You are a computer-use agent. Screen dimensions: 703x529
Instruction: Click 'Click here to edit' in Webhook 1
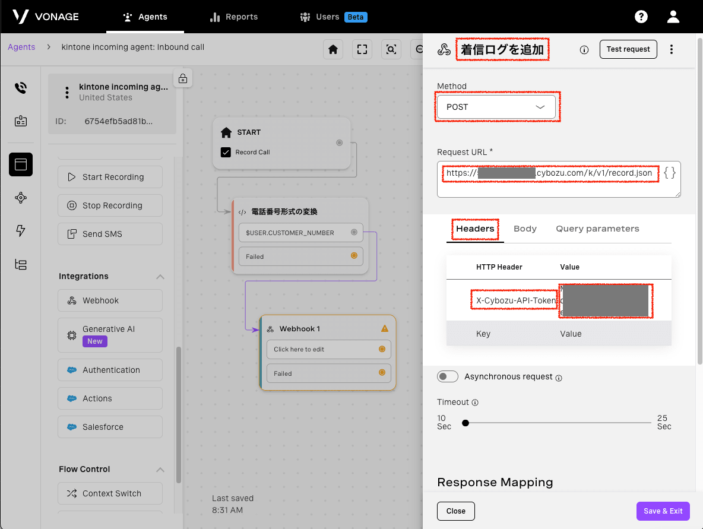point(328,349)
